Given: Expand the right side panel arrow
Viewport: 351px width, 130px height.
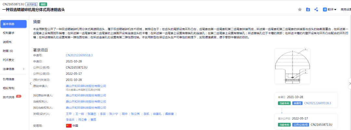Looking at the screenshot, I should click(349, 84).
